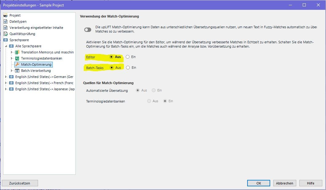
Task: Select Aus for Terminologiedatenbanken source
Action: 149,101
